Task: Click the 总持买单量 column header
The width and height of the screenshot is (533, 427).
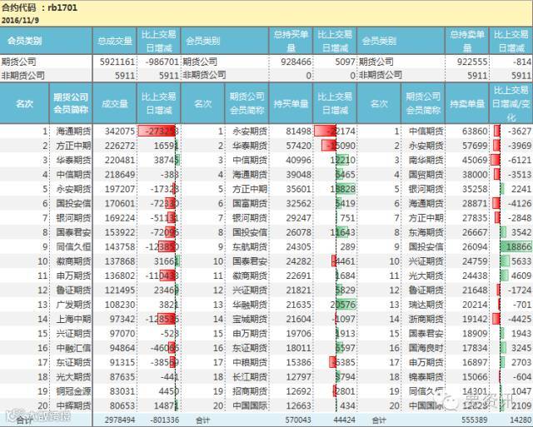Action: pyautogui.click(x=291, y=41)
